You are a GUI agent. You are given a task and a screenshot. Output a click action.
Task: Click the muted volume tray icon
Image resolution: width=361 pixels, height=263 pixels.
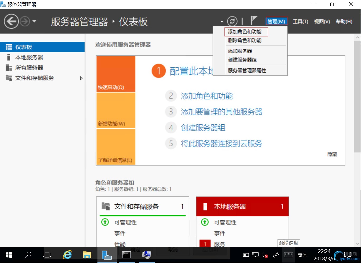(x=265, y=255)
